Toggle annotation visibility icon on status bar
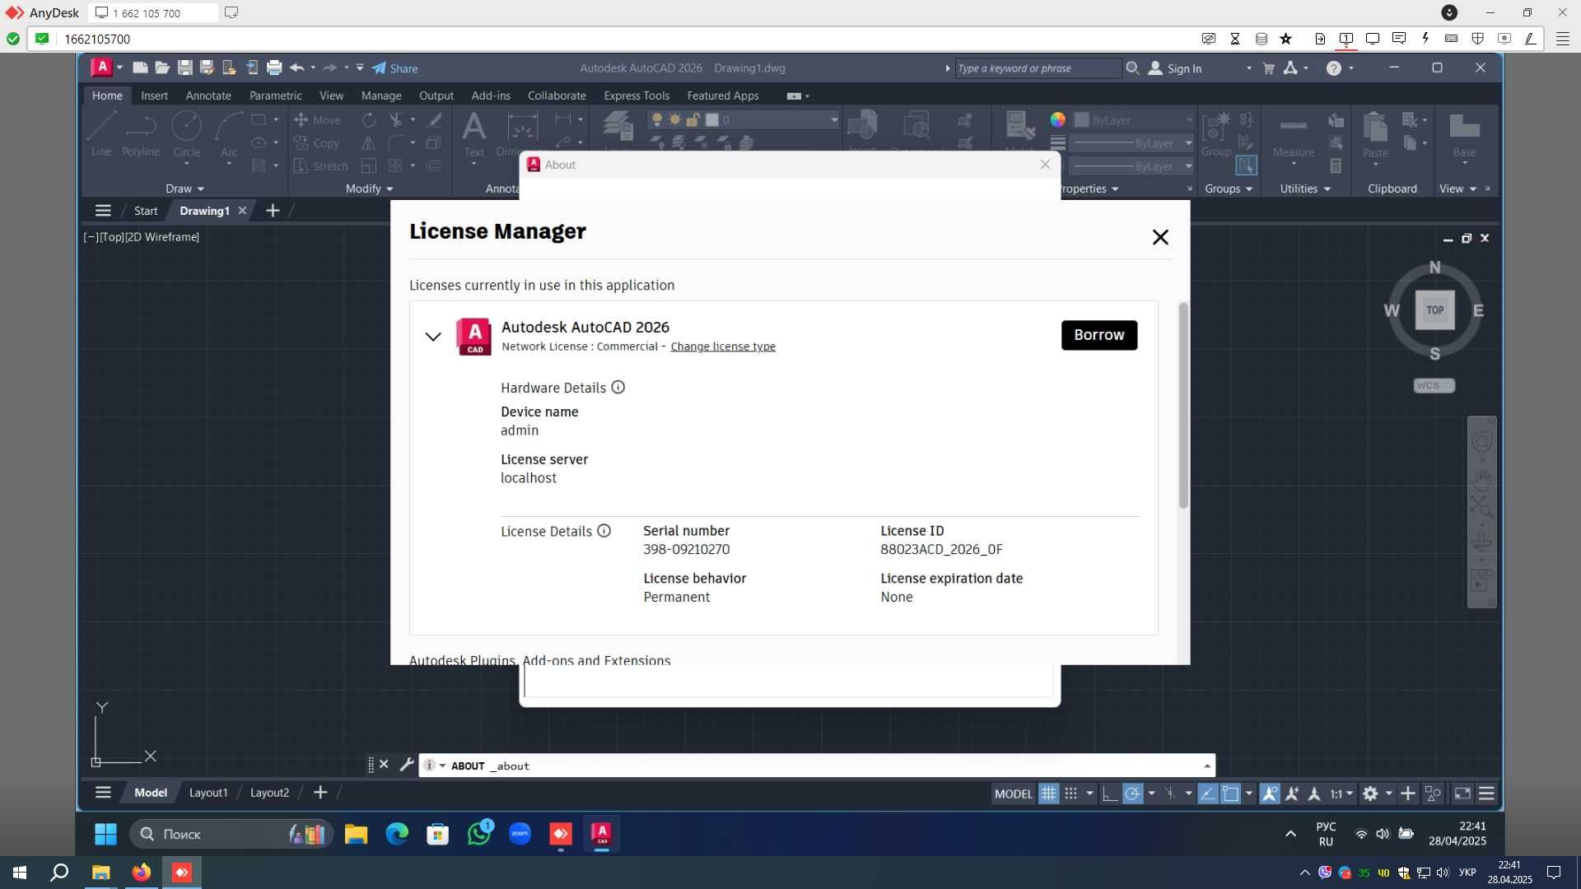The image size is (1581, 889). [1270, 794]
